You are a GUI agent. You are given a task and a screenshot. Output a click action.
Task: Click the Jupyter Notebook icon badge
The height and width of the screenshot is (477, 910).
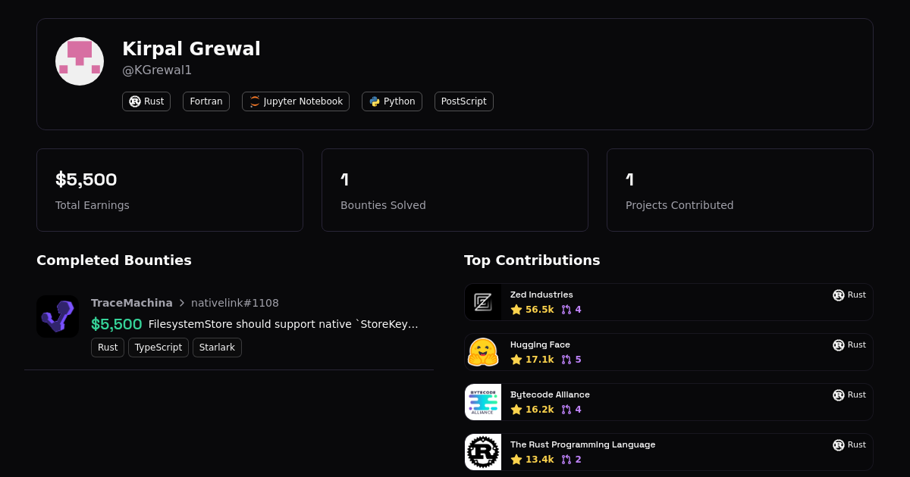(x=253, y=101)
